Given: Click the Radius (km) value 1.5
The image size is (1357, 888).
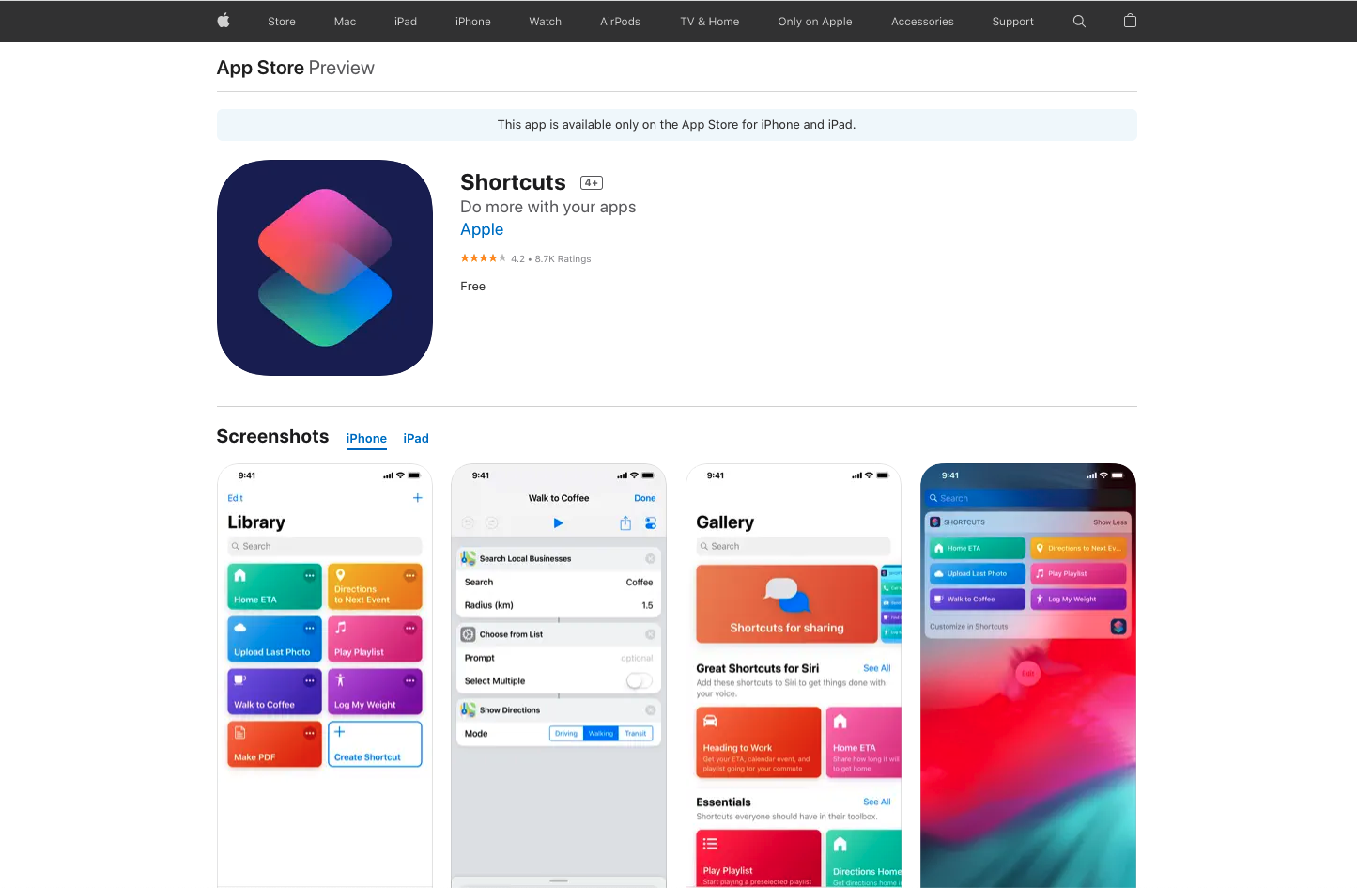Looking at the screenshot, I should pos(647,605).
